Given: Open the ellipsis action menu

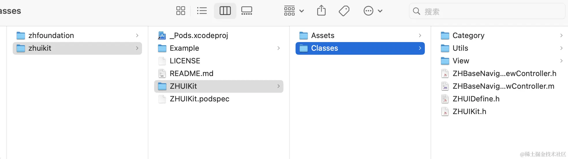Looking at the screenshot, I should point(369,11).
